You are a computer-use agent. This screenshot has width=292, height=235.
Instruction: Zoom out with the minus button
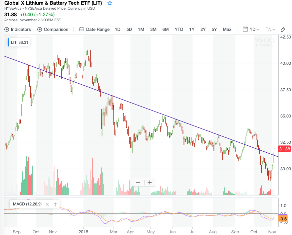[x=138, y=183]
